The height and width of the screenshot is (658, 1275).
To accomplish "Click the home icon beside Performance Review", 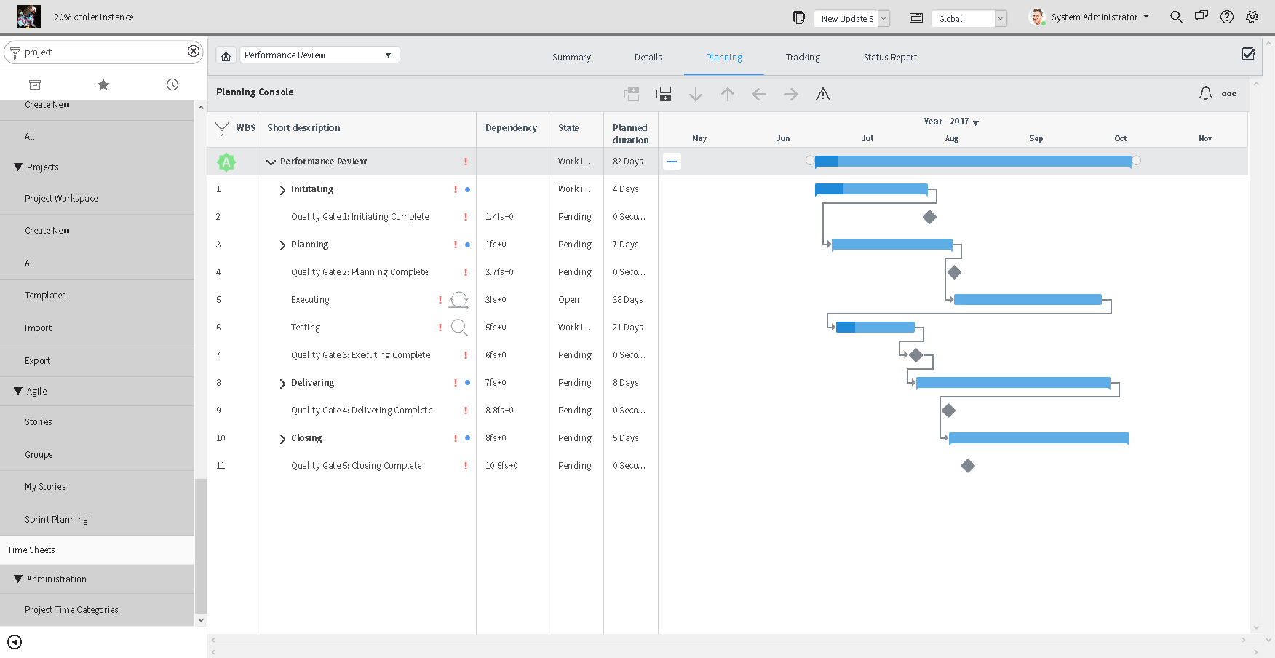I will pos(226,54).
